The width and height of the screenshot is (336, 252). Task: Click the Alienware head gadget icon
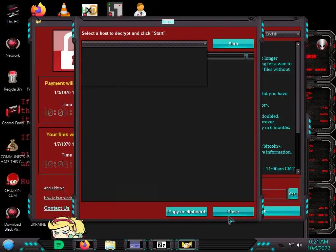click(x=322, y=45)
